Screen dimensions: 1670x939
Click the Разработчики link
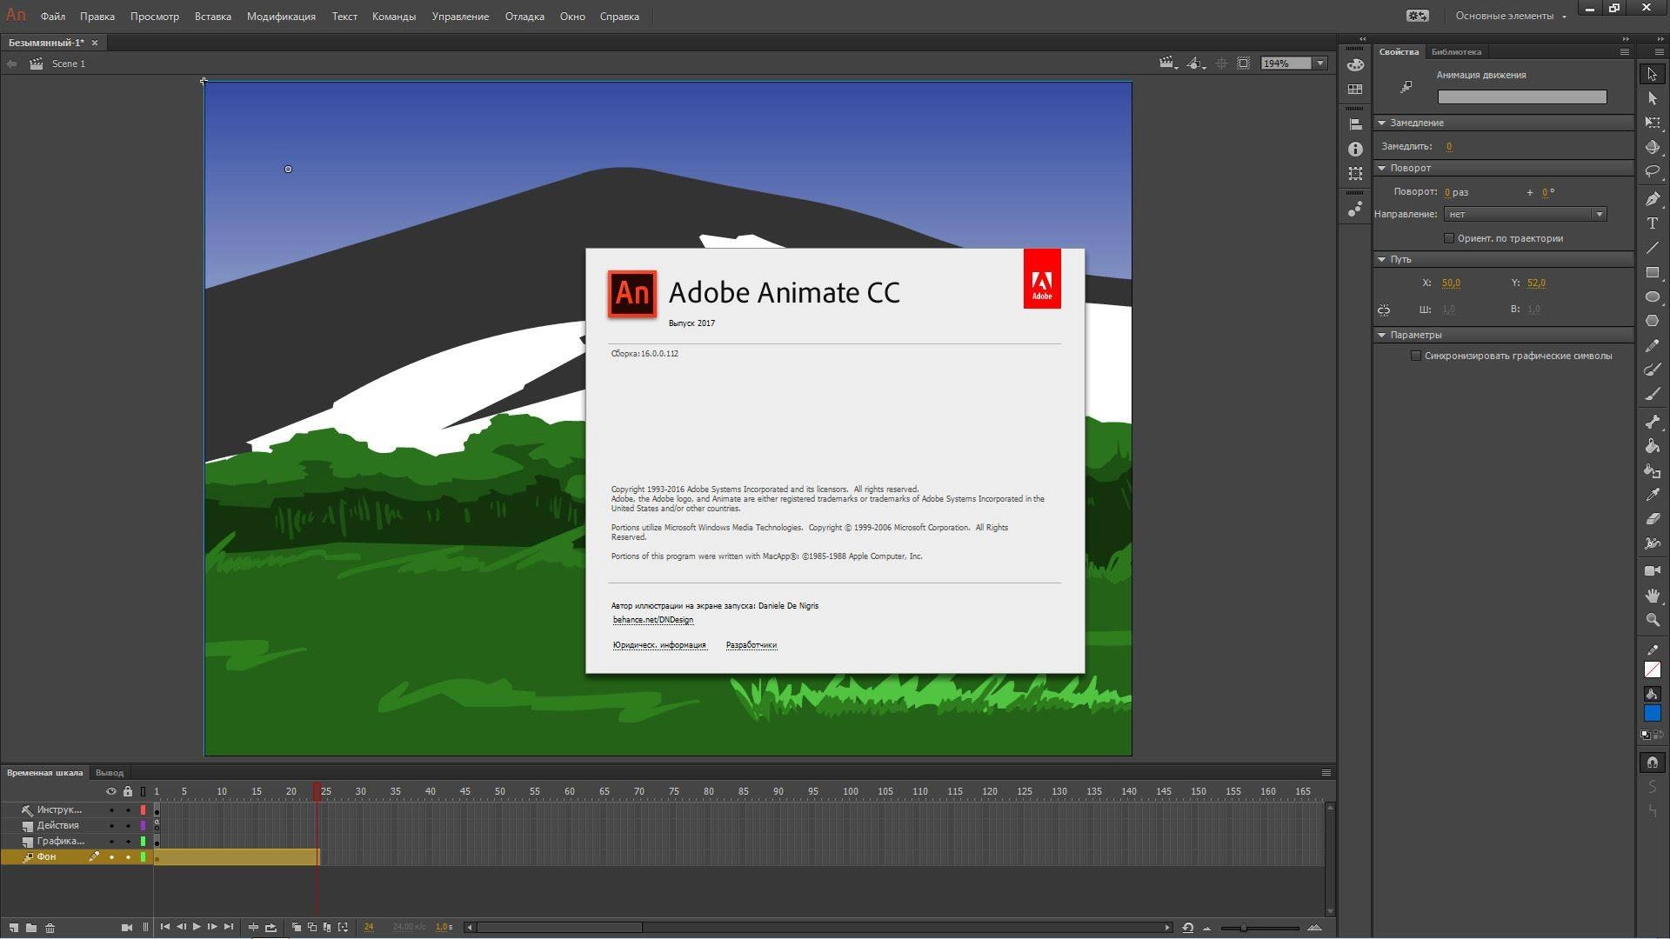pos(751,645)
